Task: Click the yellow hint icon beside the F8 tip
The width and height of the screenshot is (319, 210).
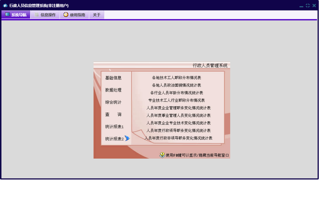Action: pos(162,155)
